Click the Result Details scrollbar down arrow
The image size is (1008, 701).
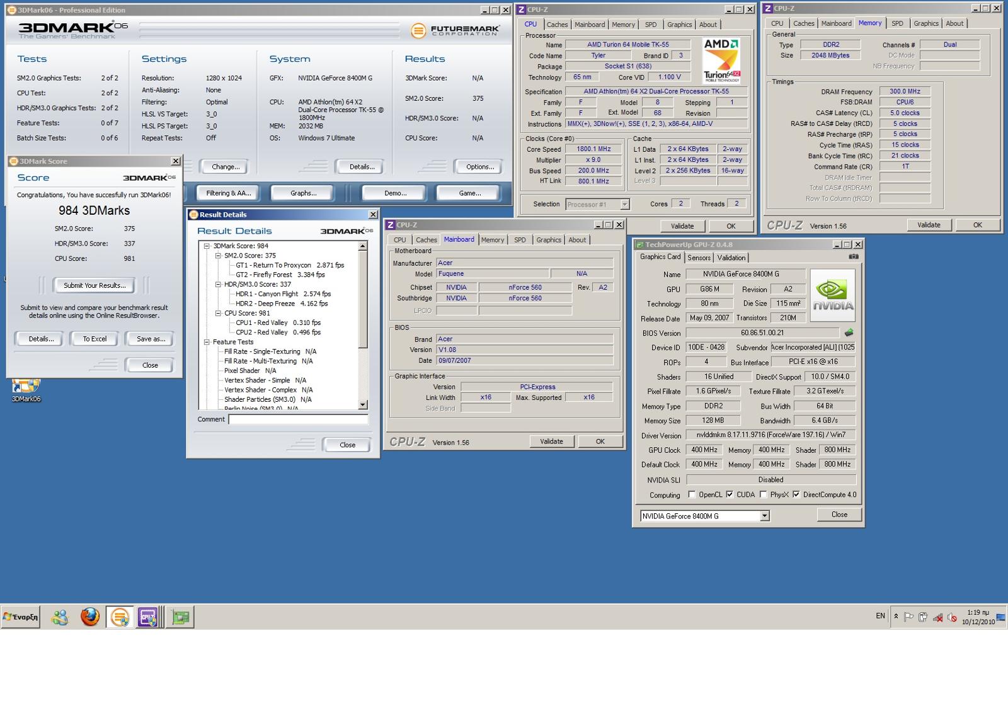point(363,404)
